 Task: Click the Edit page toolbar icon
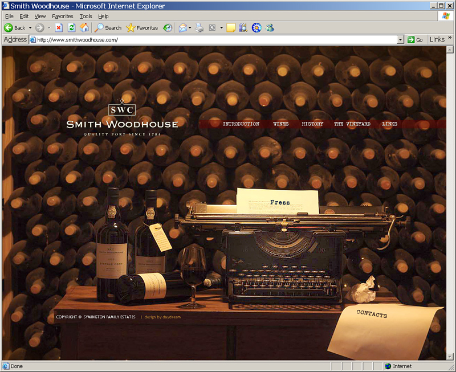[212, 28]
